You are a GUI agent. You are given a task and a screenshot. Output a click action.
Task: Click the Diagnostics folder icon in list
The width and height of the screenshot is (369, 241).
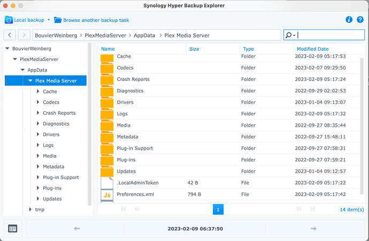(107, 91)
